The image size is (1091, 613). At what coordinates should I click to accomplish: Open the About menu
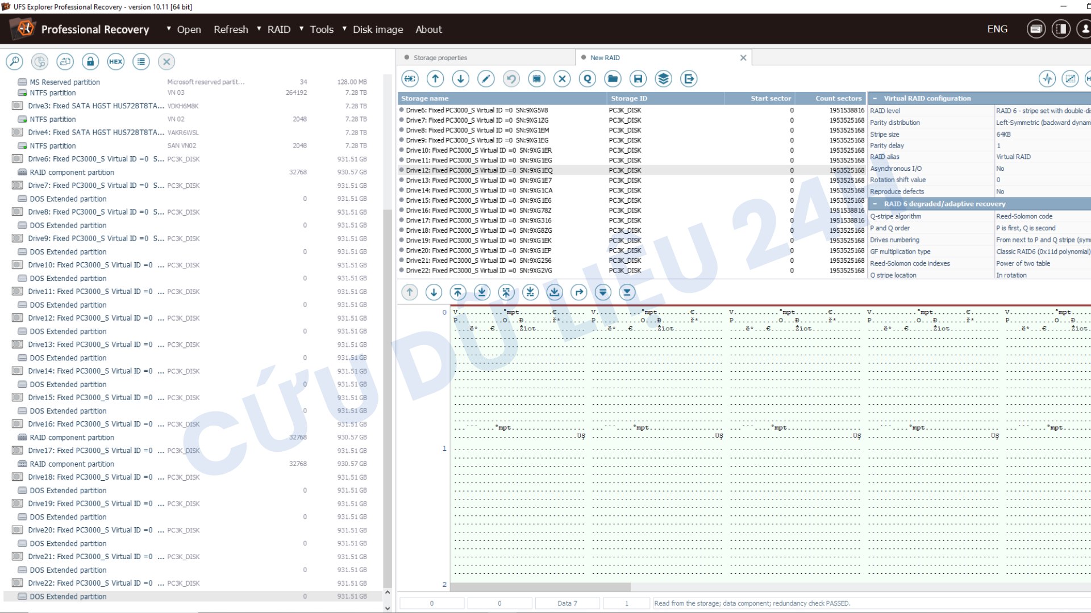click(428, 30)
